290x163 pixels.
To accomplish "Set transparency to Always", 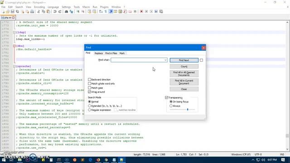I will [171, 106].
